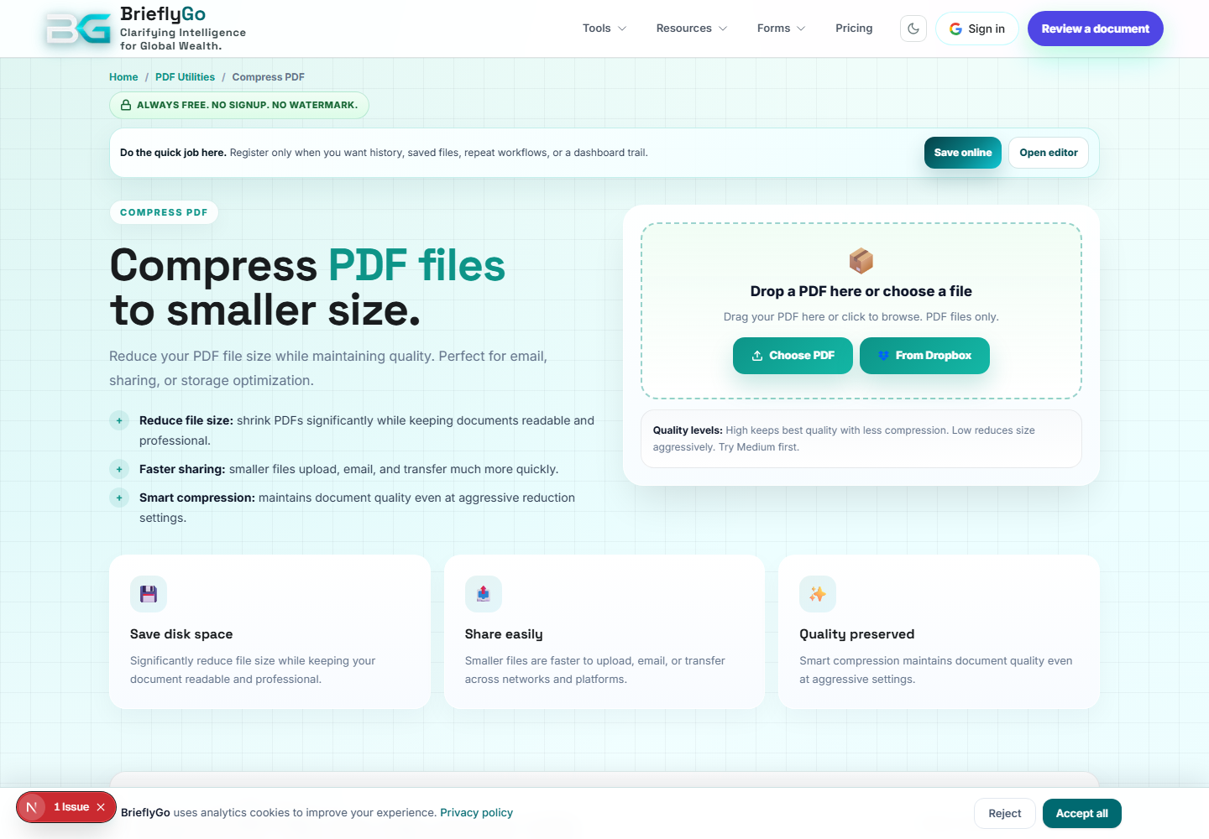Click the Sign in button

976,29
